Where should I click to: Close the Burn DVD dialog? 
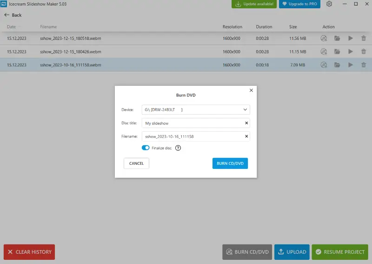[251, 90]
